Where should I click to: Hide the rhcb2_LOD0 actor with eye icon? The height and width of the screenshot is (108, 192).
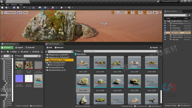click(x=165, y=30)
